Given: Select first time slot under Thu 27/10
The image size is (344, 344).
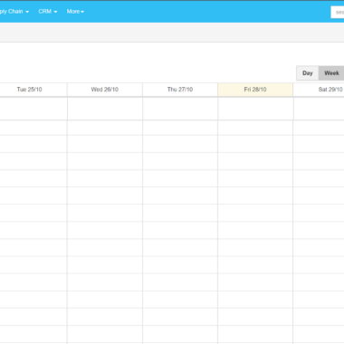Looking at the screenshot, I should click(180, 128).
